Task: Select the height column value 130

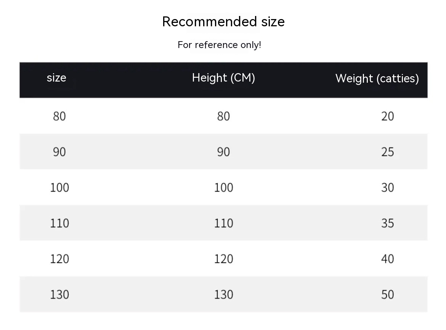Action: coord(223,295)
